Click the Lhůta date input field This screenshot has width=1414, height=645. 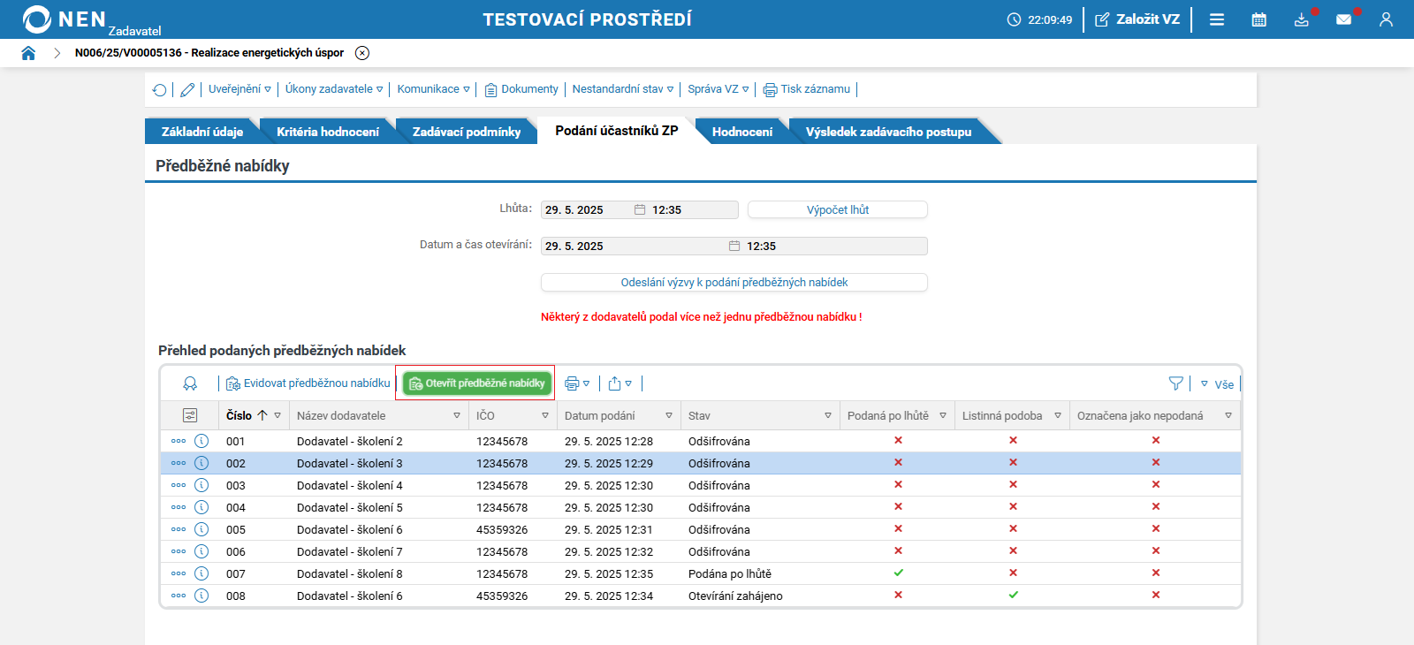coord(585,210)
